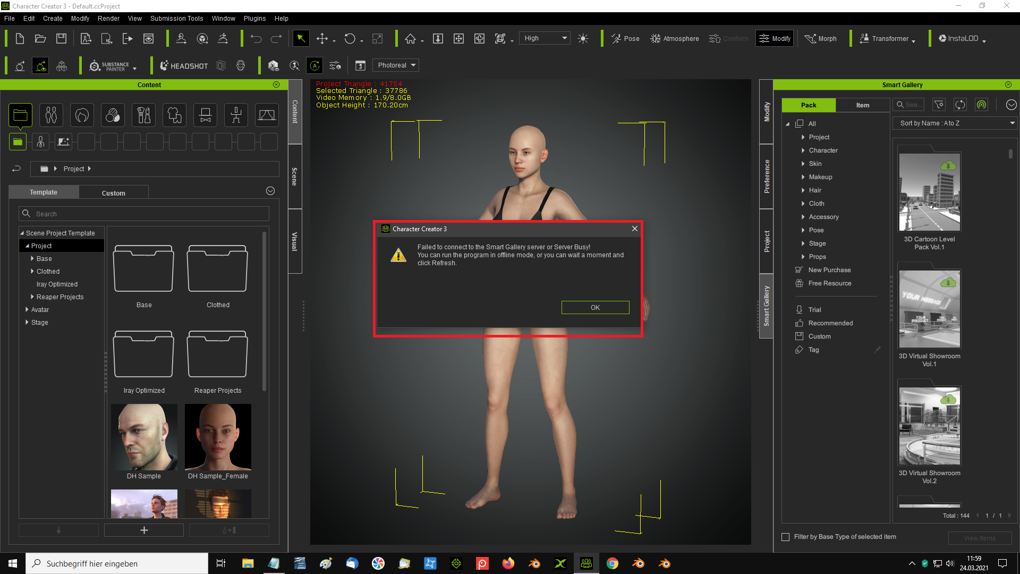The height and width of the screenshot is (574, 1020).
Task: Click the Home camera view icon
Action: [410, 39]
